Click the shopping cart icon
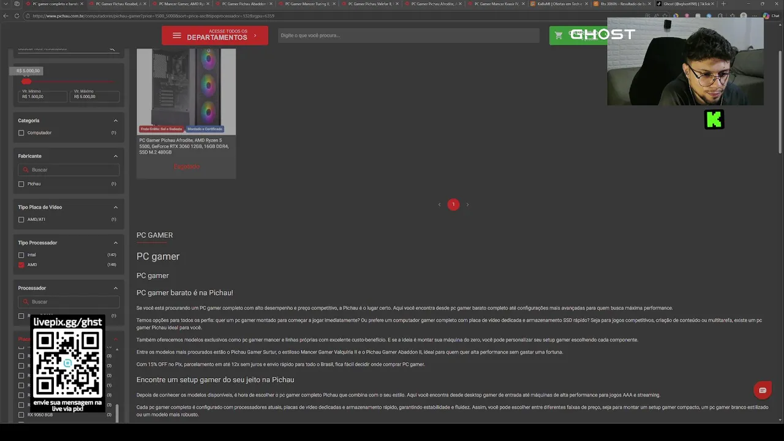Viewport: 784px width, 441px height. click(x=558, y=36)
